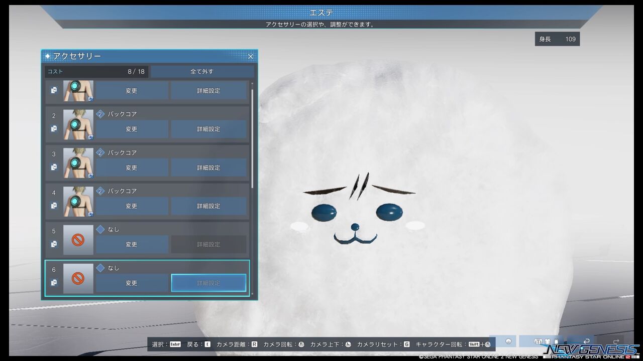
Task: Click 全て外す to remove all accessories
Action: coord(202,72)
